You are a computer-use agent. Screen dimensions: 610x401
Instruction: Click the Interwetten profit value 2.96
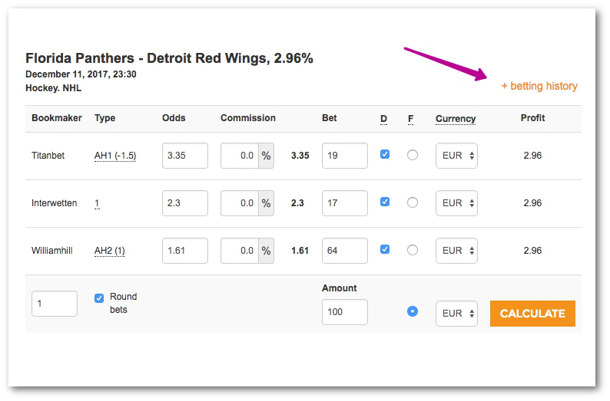(x=532, y=203)
